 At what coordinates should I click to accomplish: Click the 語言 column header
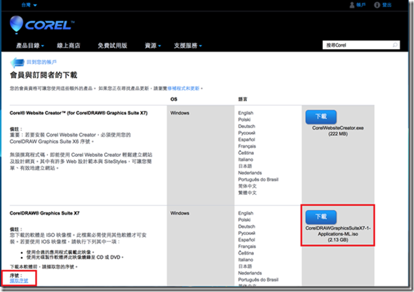click(243, 100)
